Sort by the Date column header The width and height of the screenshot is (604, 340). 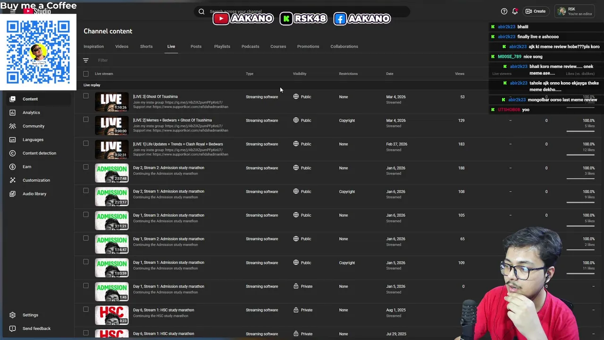click(390, 74)
